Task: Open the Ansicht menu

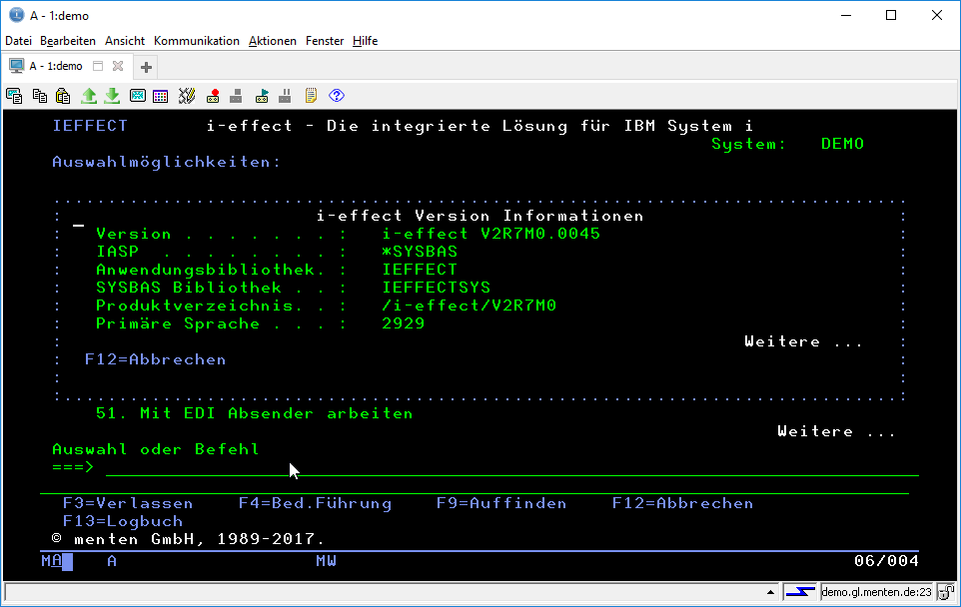Action: 125,41
